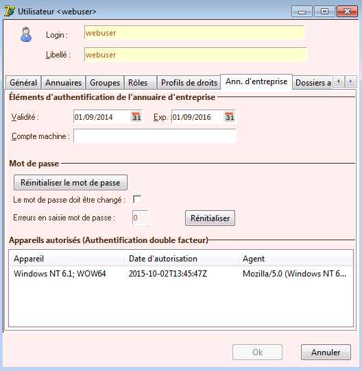The width and height of the screenshot is (362, 371).
Task: Open the Annuaires tab
Action: point(64,83)
